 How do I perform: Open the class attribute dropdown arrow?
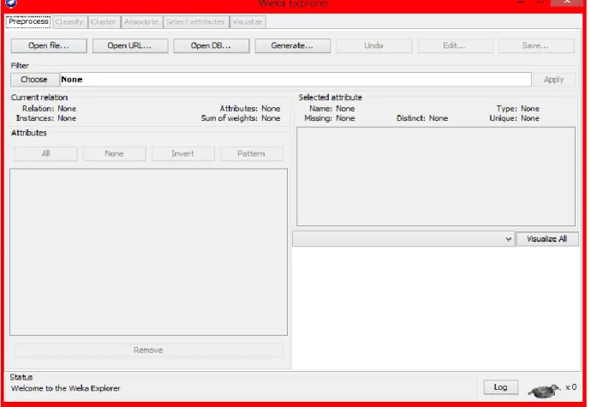(x=508, y=239)
